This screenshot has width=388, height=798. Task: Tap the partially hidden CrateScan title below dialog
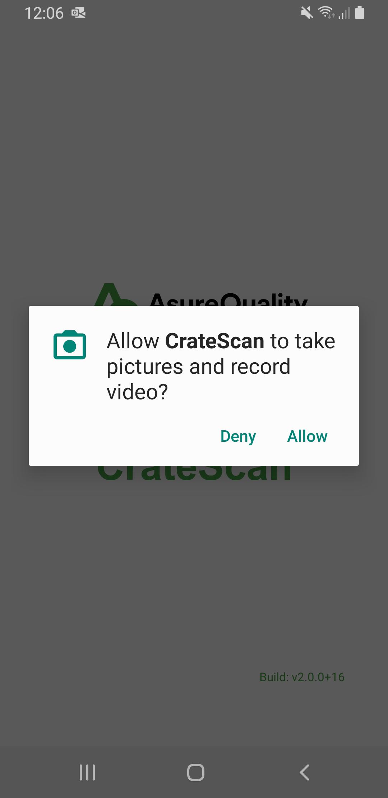194,473
